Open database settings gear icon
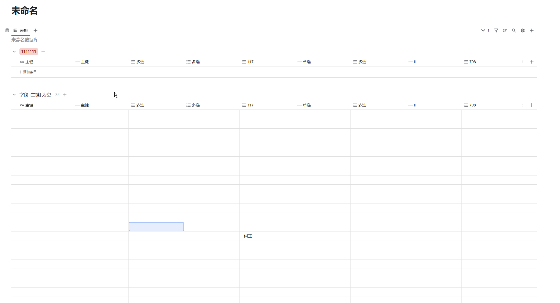This screenshot has height=303, width=560. click(523, 30)
